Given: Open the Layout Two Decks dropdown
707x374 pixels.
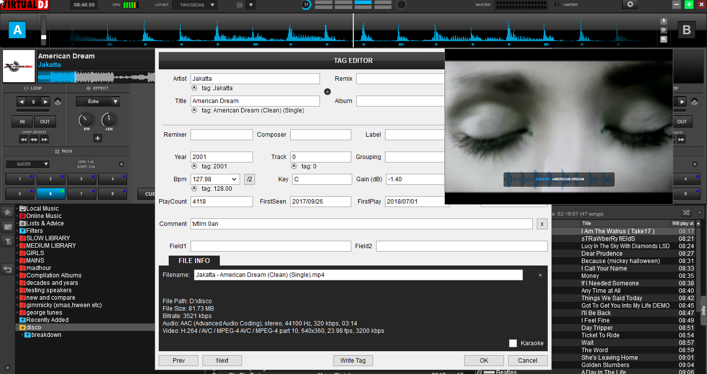Looking at the screenshot, I should coord(195,5).
